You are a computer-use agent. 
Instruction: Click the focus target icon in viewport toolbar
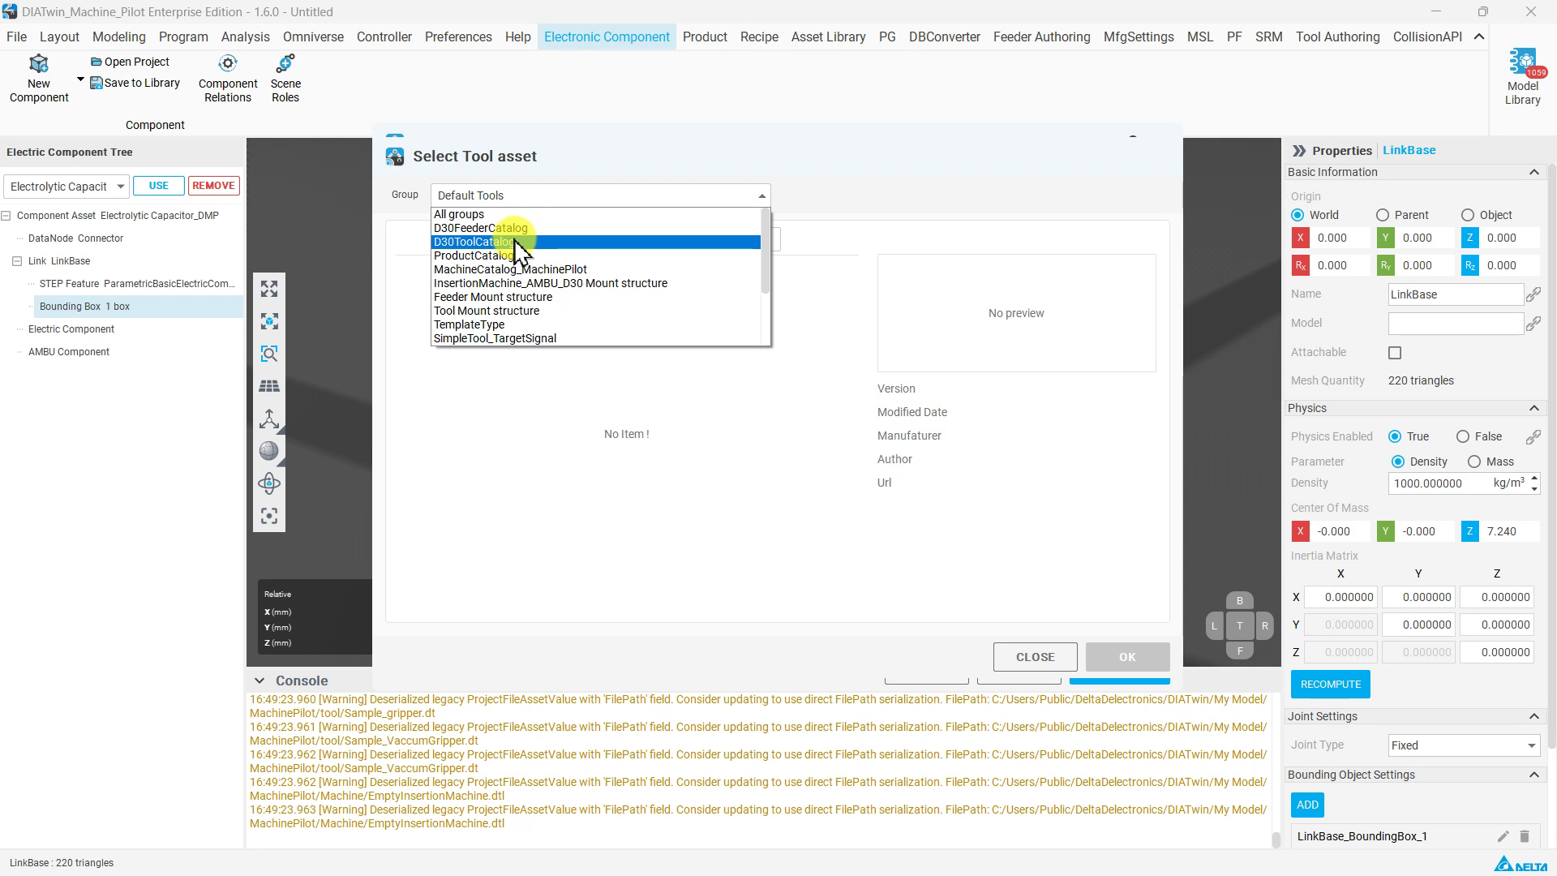[x=269, y=516]
